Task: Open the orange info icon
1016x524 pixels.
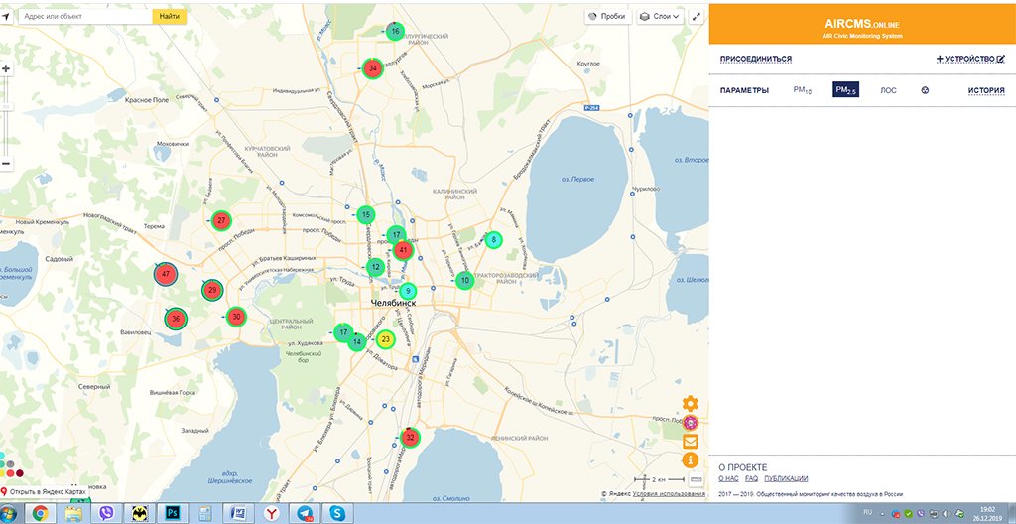Action: tap(691, 460)
